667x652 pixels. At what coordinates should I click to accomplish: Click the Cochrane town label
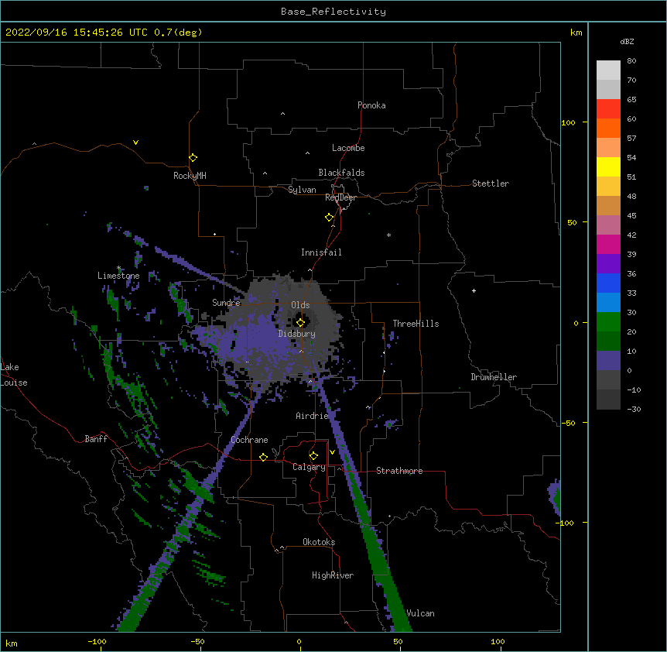point(249,440)
